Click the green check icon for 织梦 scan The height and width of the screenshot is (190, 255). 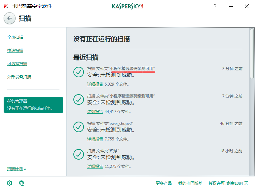point(79,154)
